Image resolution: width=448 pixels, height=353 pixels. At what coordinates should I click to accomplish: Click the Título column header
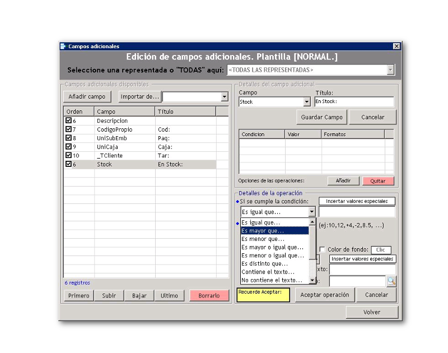[185, 112]
